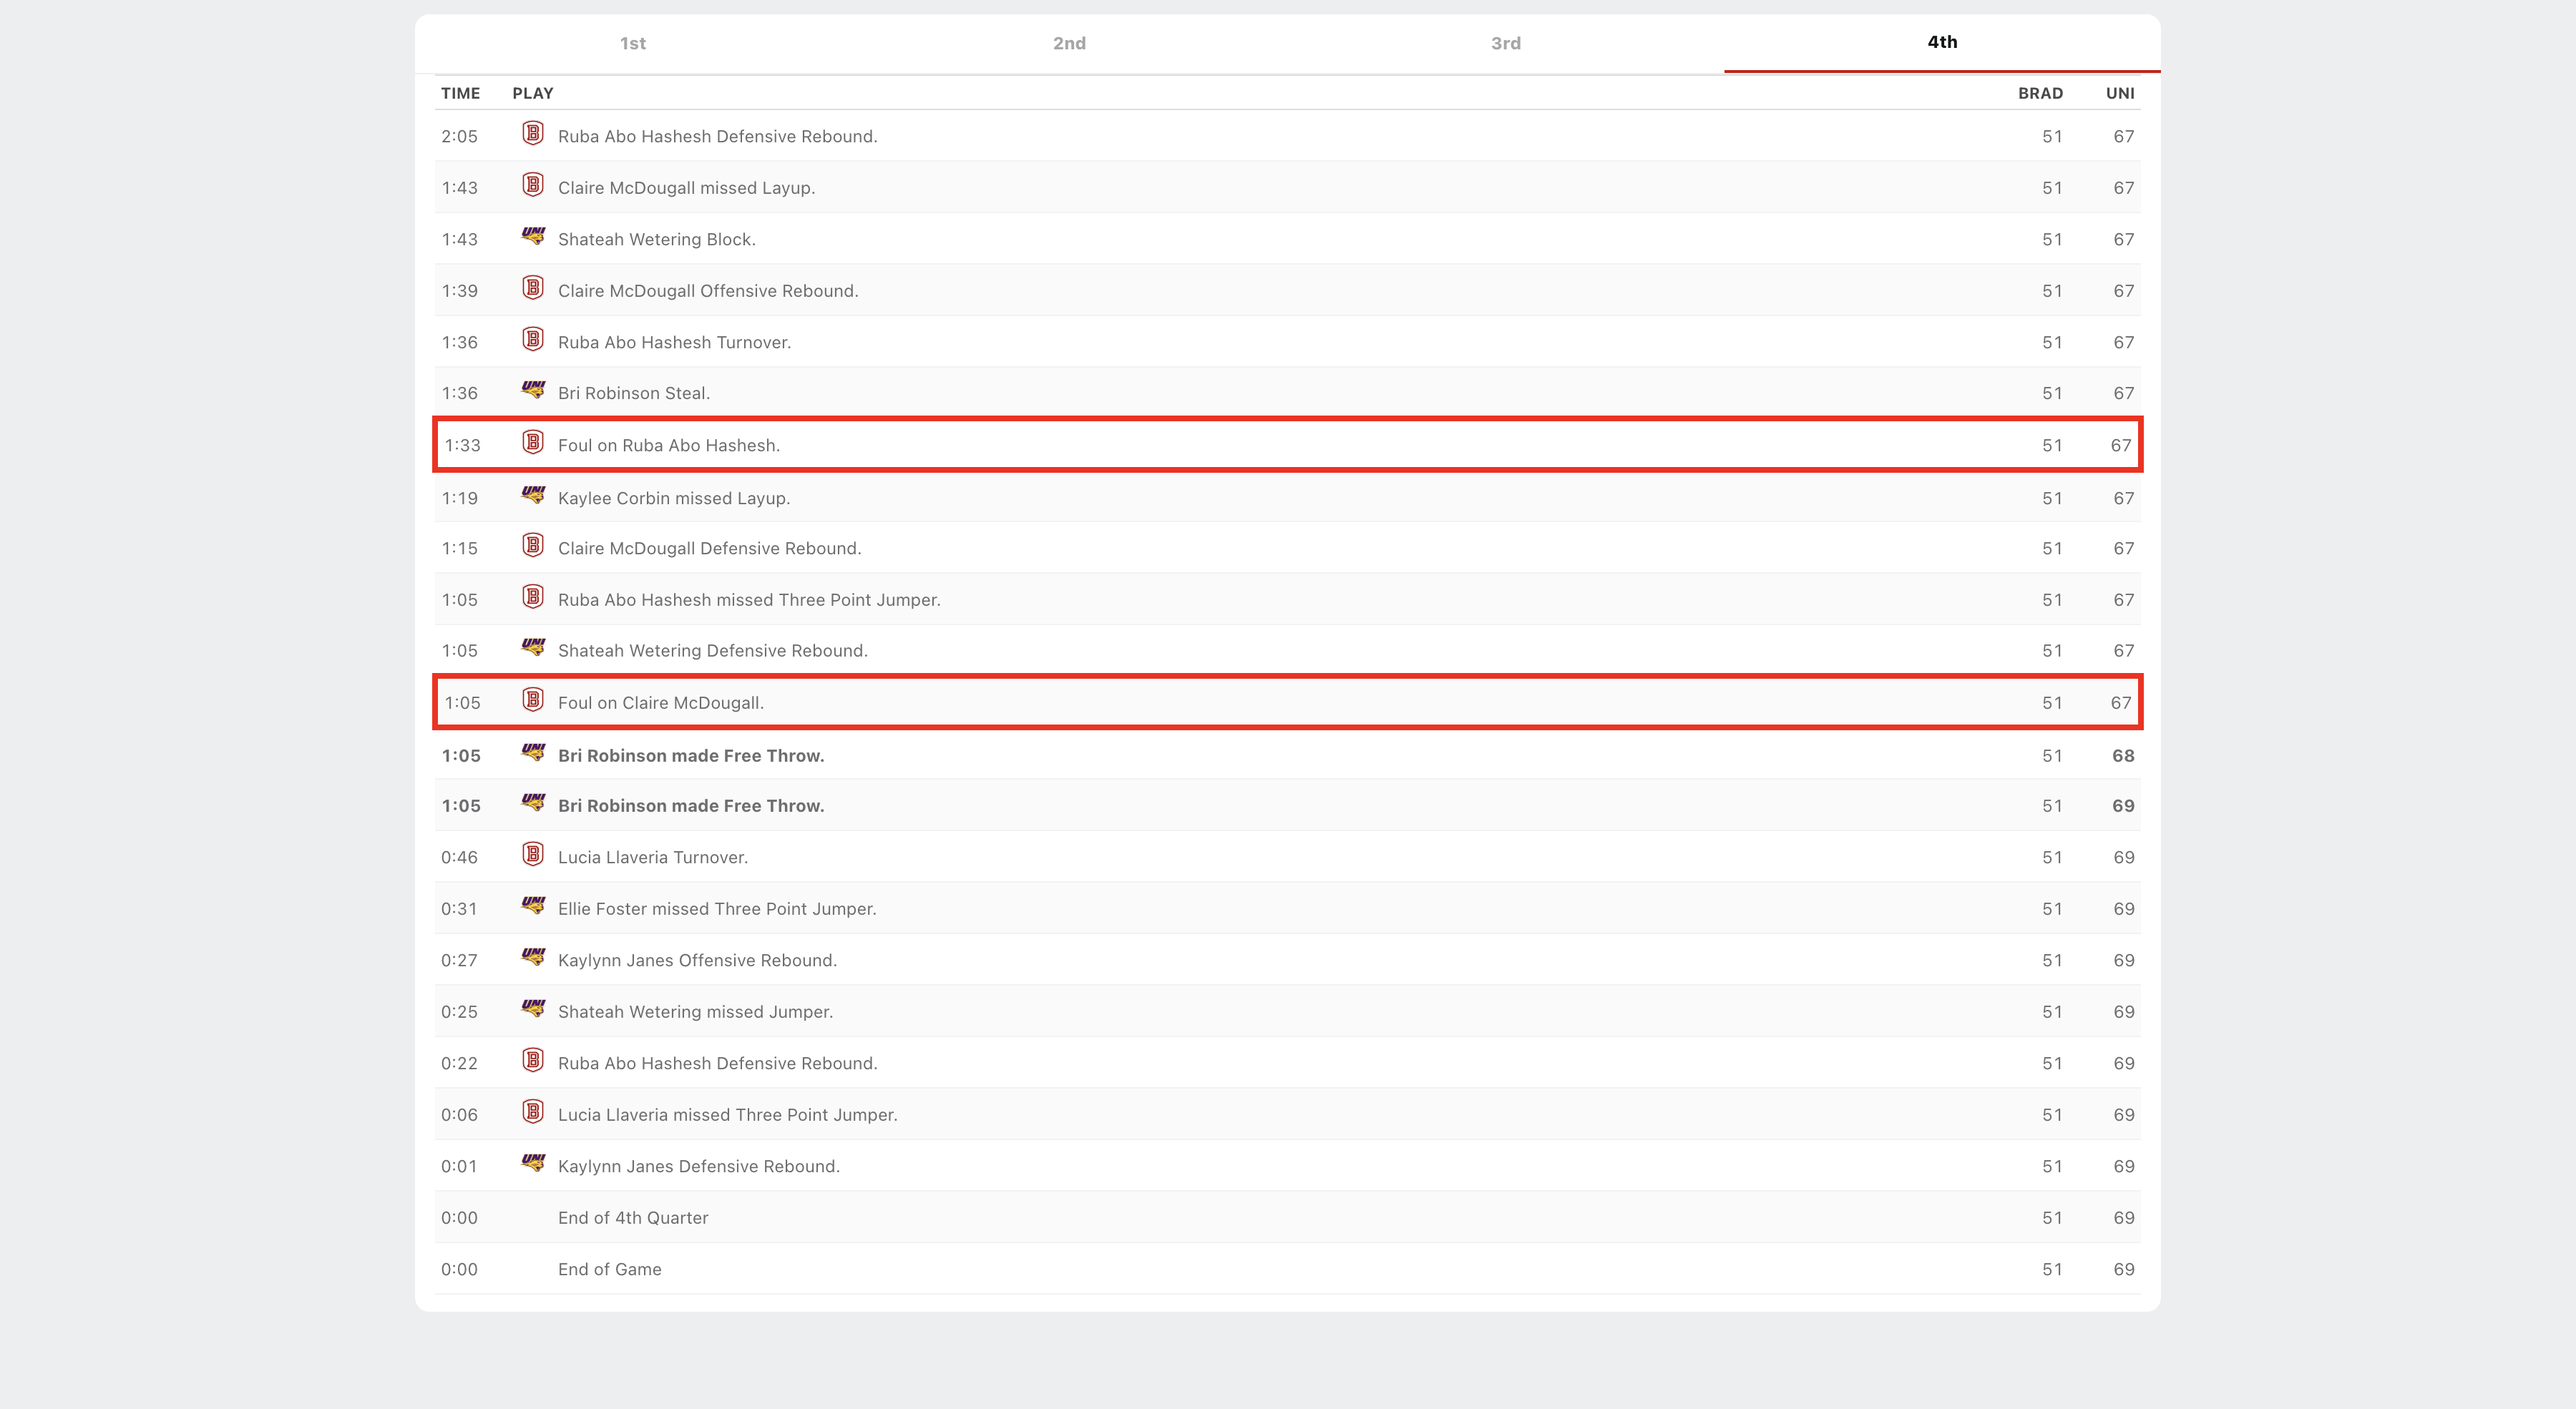2576x1409 pixels.
Task: Click UNI logo by Ellie Foster missed three
Action: [x=533, y=906]
